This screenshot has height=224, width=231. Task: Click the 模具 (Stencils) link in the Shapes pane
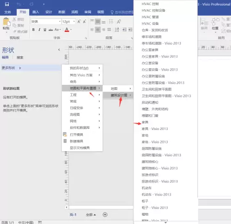(5, 58)
